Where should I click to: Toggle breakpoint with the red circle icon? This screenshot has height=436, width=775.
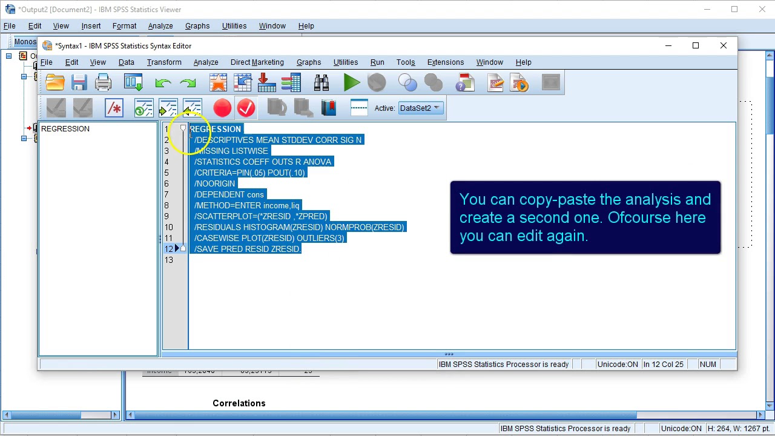[x=222, y=108]
